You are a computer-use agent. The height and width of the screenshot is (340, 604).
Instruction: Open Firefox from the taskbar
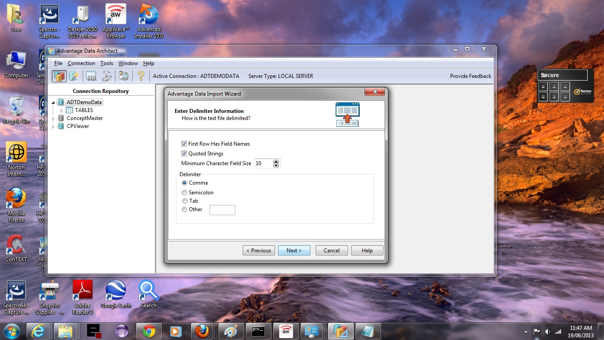tap(202, 331)
